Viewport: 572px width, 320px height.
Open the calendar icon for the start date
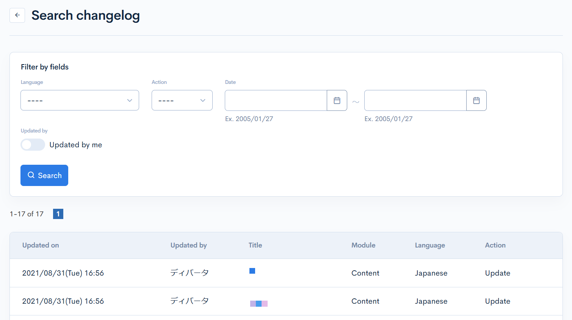coord(337,100)
